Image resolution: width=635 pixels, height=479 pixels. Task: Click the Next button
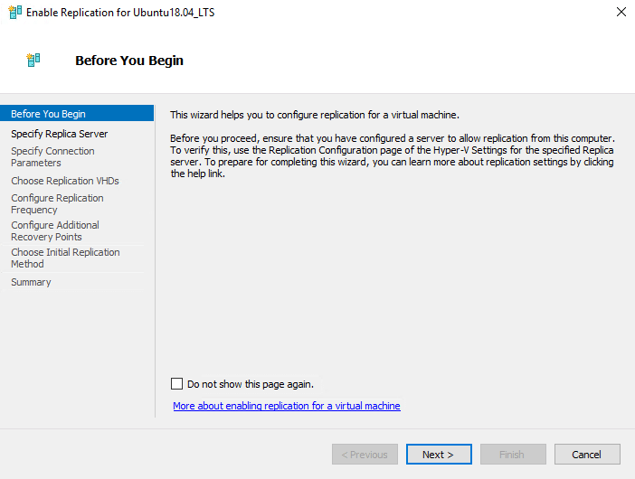pyautogui.click(x=439, y=455)
